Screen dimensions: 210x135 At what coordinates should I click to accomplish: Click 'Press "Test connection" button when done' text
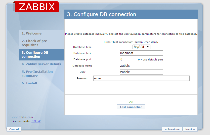click(131, 42)
